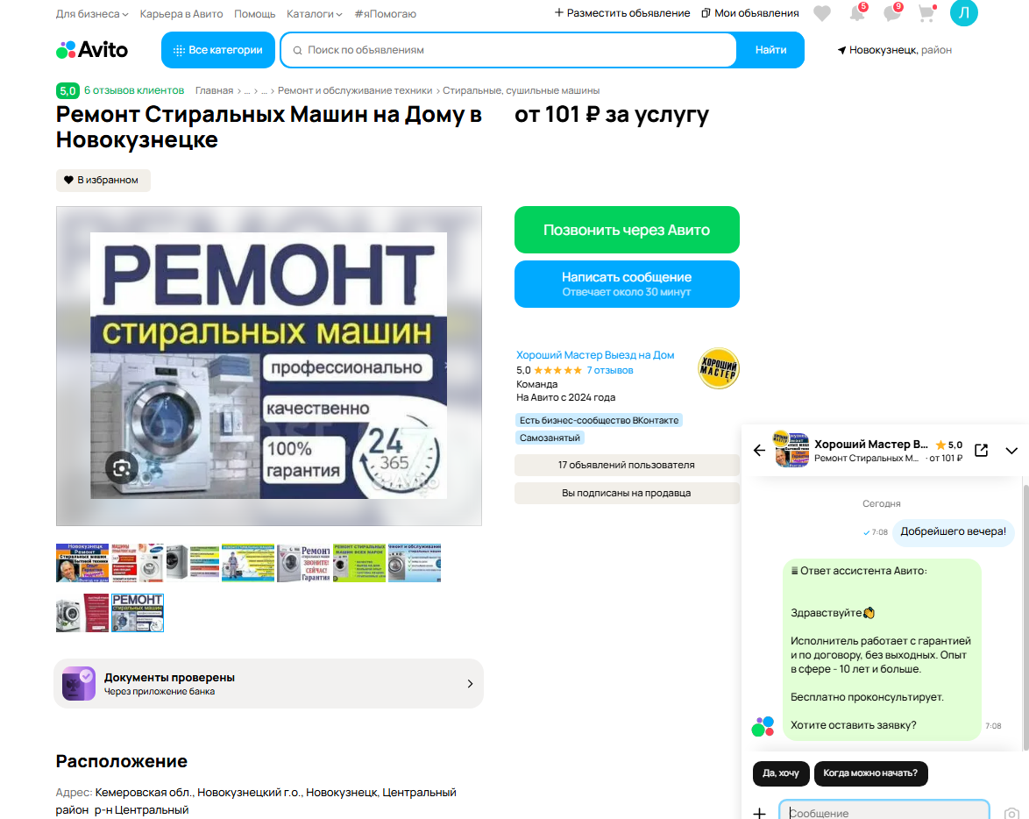Screen dimensions: 1029x819
Task: Expand the 'Для бизнеса' dropdown
Action: 92,14
